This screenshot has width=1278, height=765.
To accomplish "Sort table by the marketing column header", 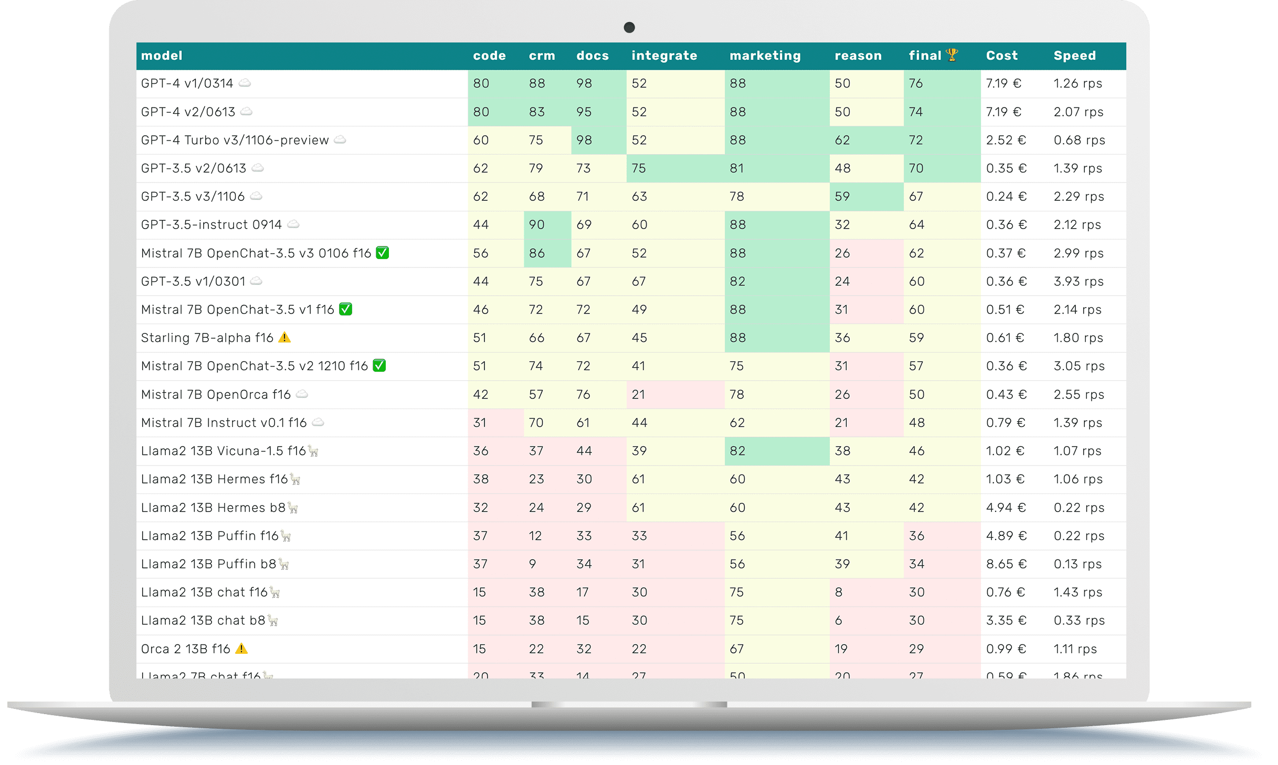I will click(x=765, y=56).
